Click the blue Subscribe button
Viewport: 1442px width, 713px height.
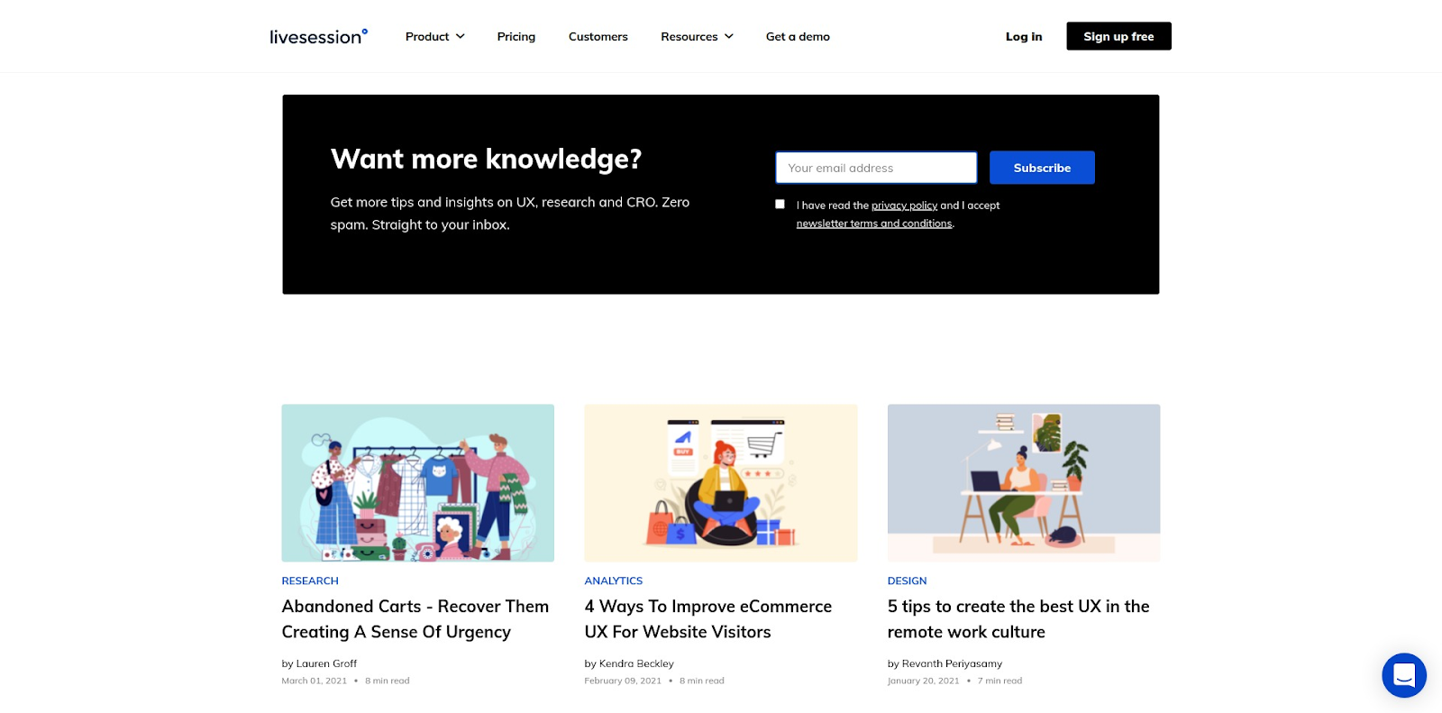(1041, 168)
